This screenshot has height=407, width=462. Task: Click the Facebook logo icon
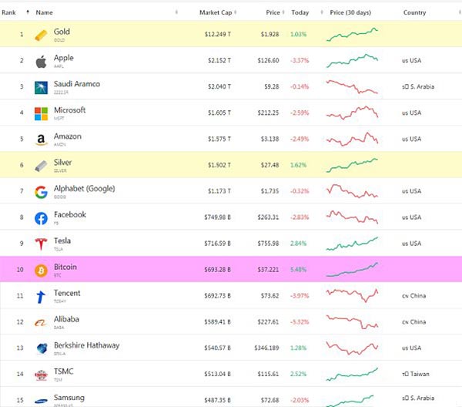click(x=41, y=218)
